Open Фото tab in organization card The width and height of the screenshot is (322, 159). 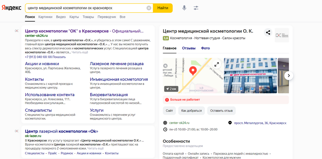coord(205,48)
